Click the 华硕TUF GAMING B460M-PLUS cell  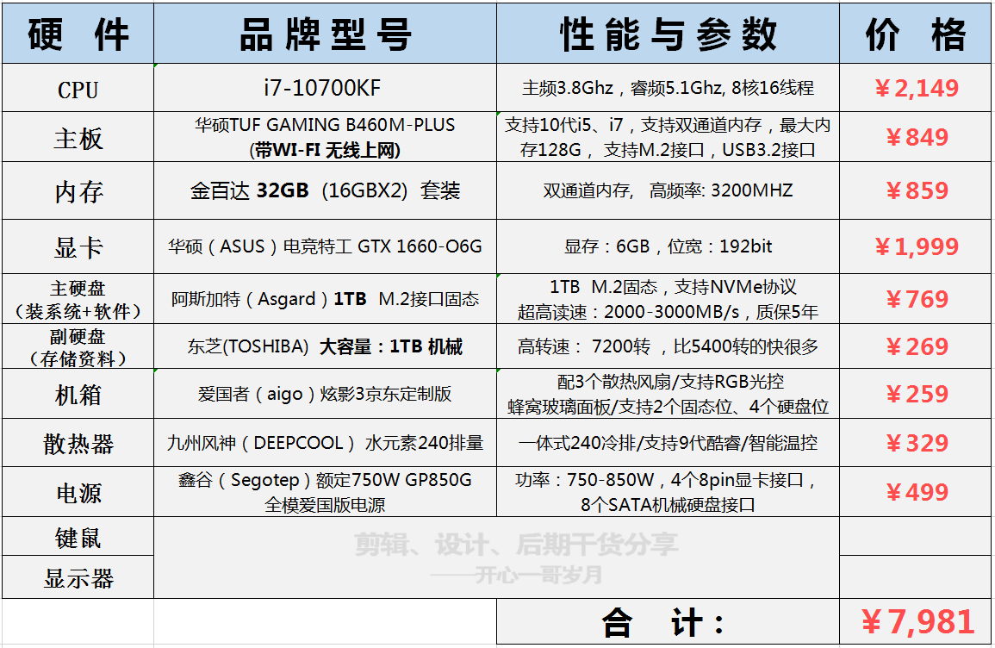click(325, 137)
